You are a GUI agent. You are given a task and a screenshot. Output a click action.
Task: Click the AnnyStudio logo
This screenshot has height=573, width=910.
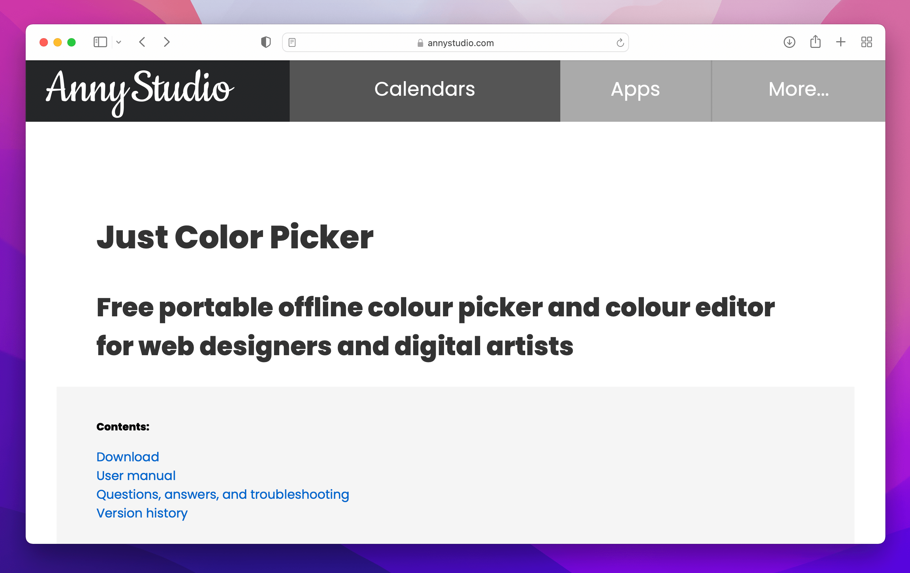tap(139, 90)
